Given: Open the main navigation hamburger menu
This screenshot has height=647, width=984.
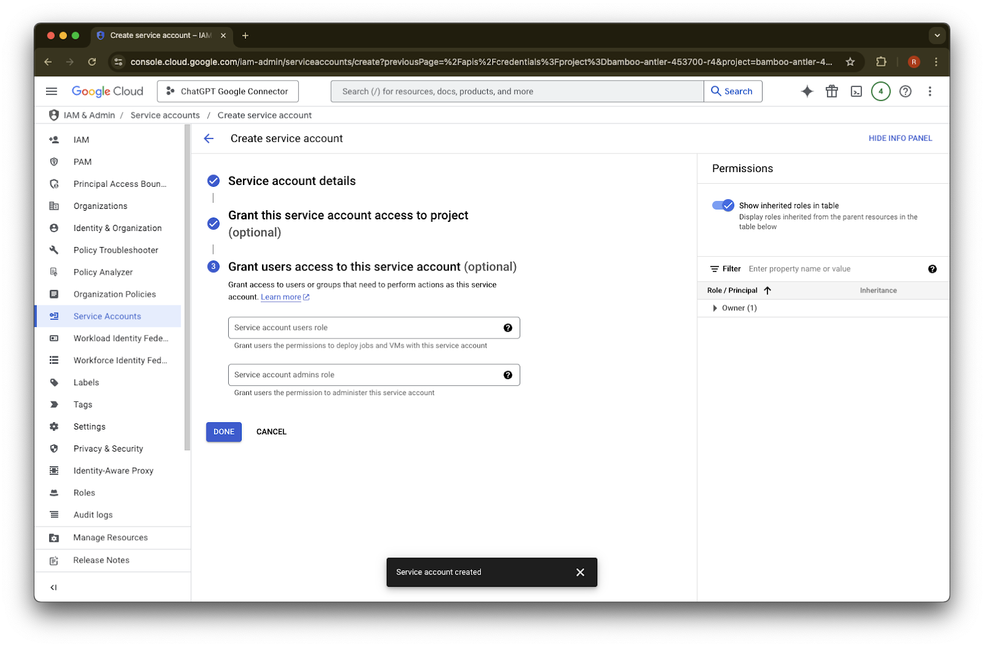Looking at the screenshot, I should [x=52, y=92].
